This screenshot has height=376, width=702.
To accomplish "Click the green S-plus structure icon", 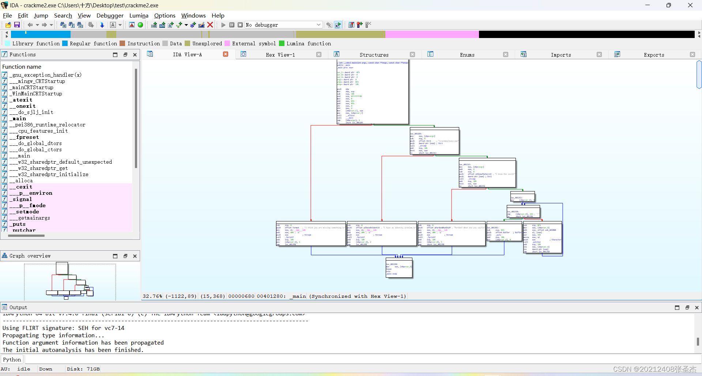I will pos(179,25).
